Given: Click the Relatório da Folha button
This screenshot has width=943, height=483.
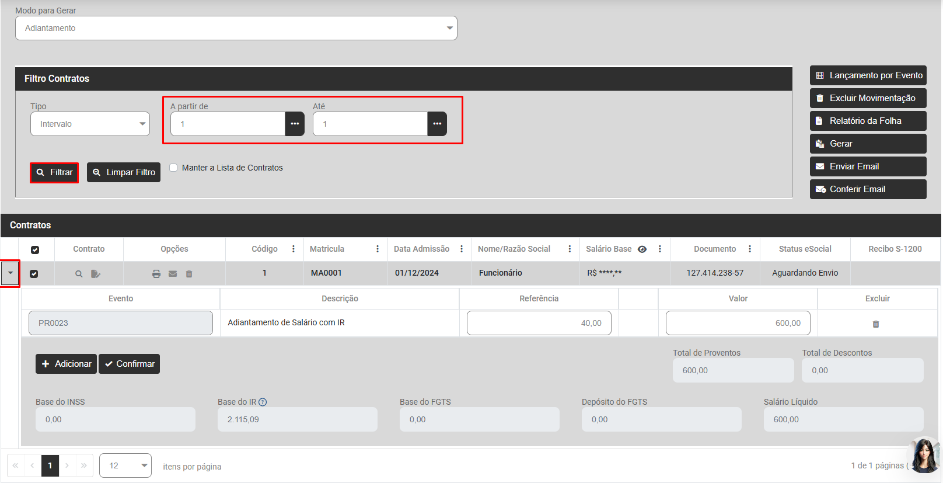Looking at the screenshot, I should [868, 121].
